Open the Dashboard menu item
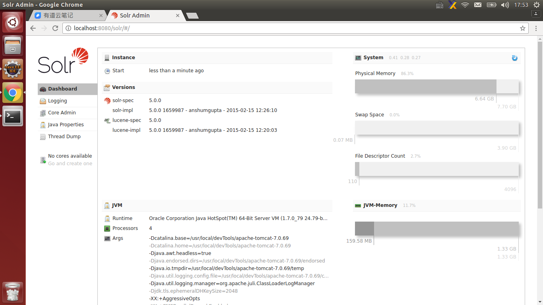This screenshot has width=543, height=305. point(68,89)
